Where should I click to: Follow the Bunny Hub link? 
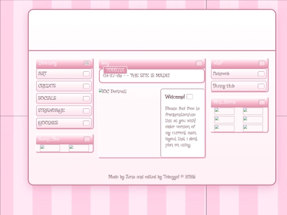point(239,86)
